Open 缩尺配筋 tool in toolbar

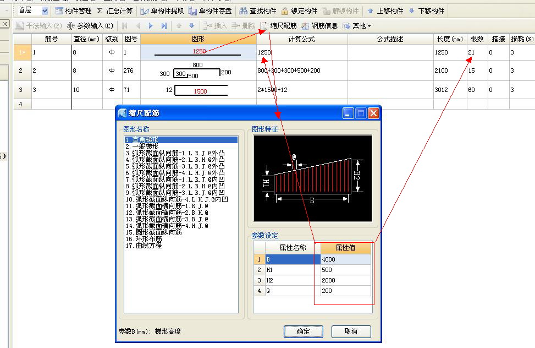[x=278, y=26]
